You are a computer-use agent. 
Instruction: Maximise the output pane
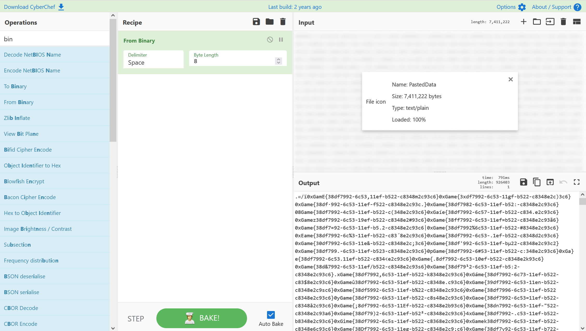(x=577, y=182)
